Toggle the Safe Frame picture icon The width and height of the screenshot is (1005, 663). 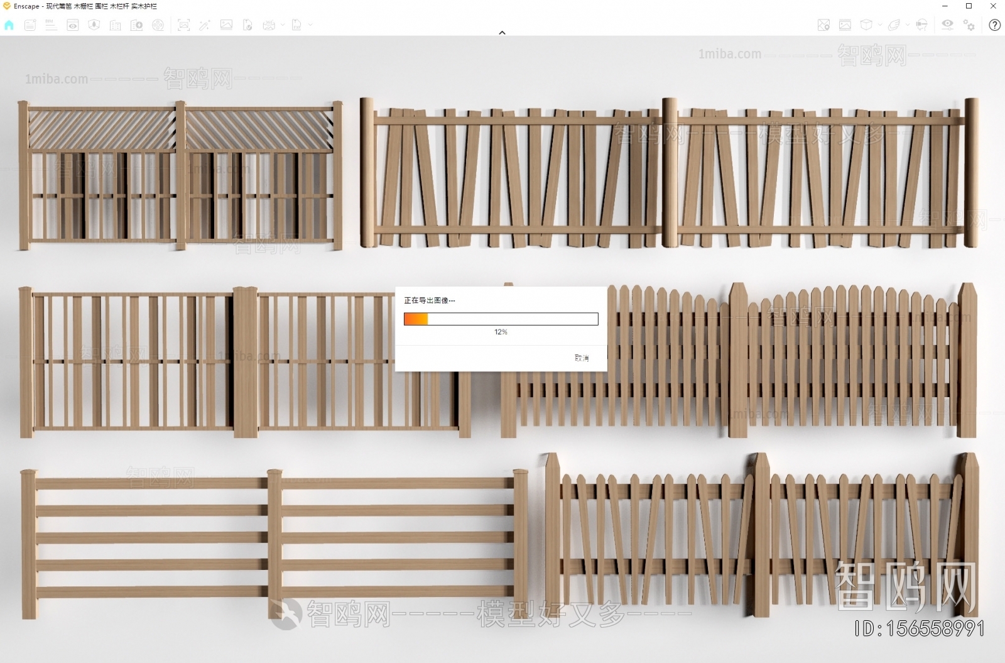tap(845, 25)
